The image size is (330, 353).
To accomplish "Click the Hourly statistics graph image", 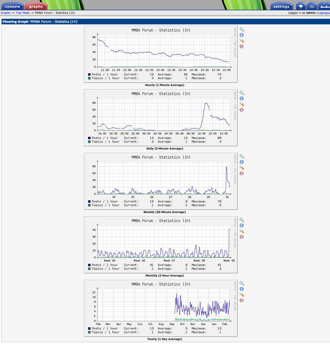I will [161, 54].
